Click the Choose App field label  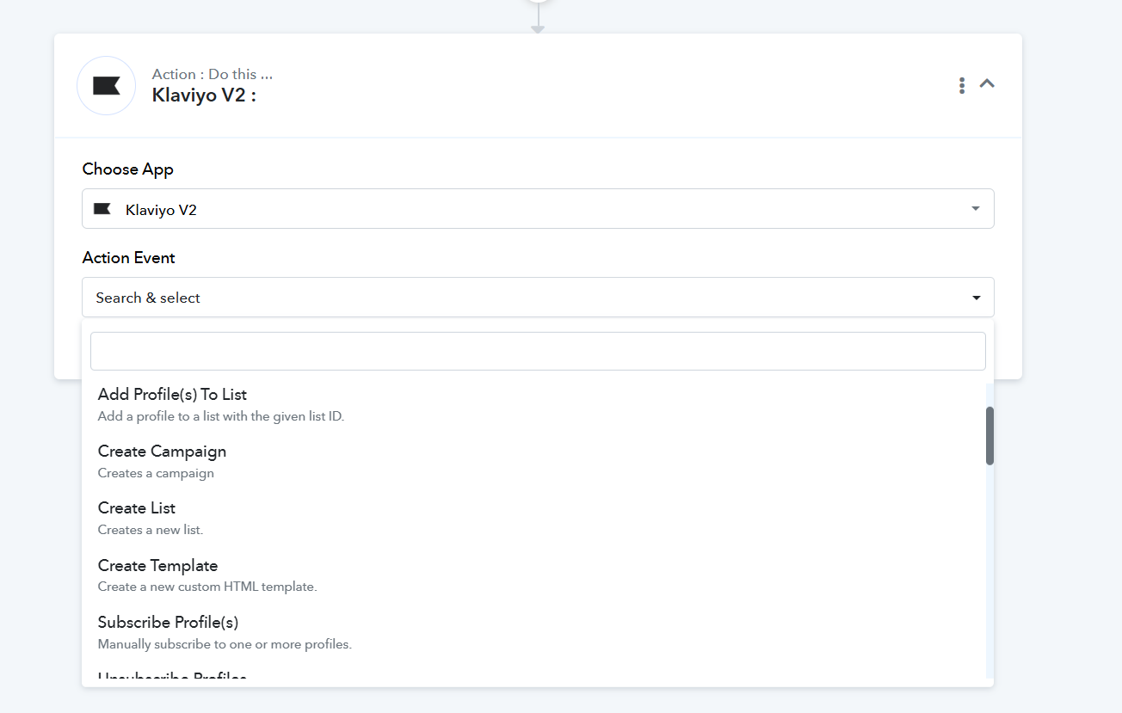128,169
